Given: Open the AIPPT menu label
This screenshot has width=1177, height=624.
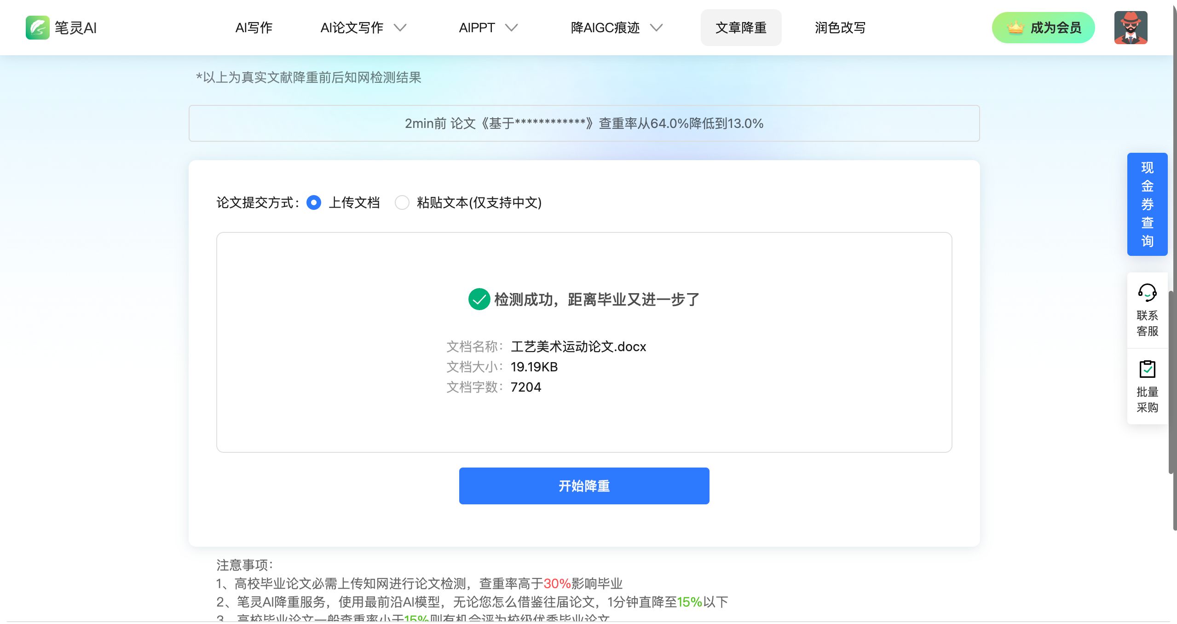Looking at the screenshot, I should [477, 28].
